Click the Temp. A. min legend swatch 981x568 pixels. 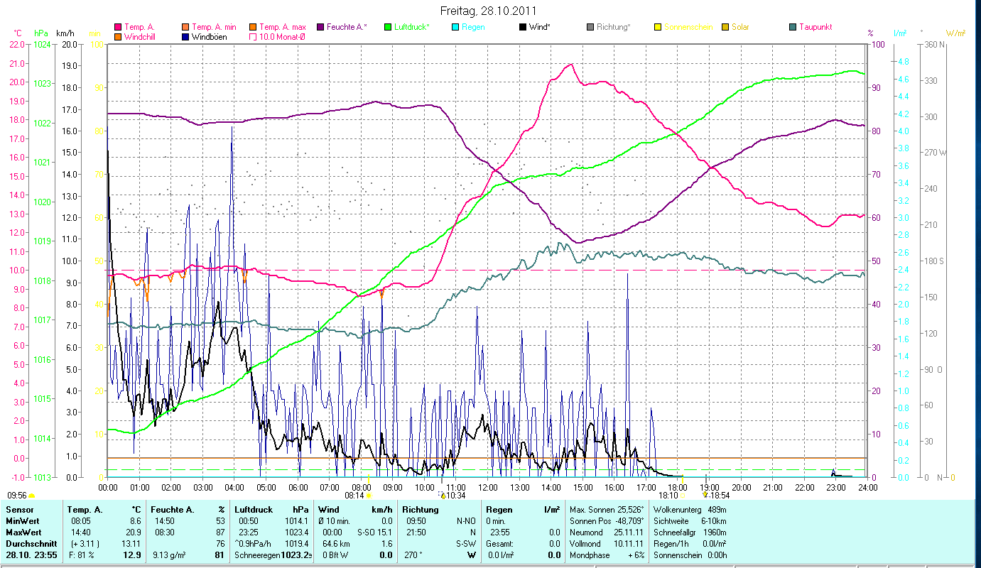pos(186,27)
